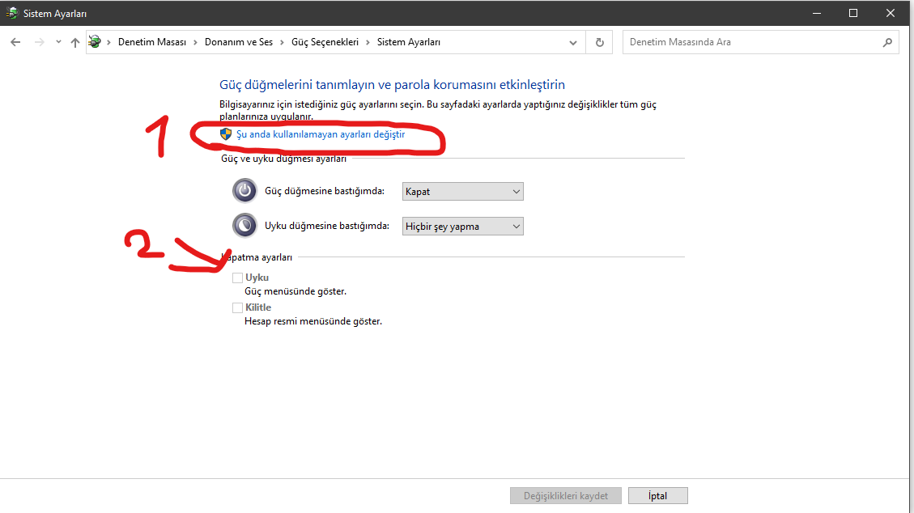Screen dimensions: 914x513
Task: Click the sleep button moon icon
Action: coord(244,225)
